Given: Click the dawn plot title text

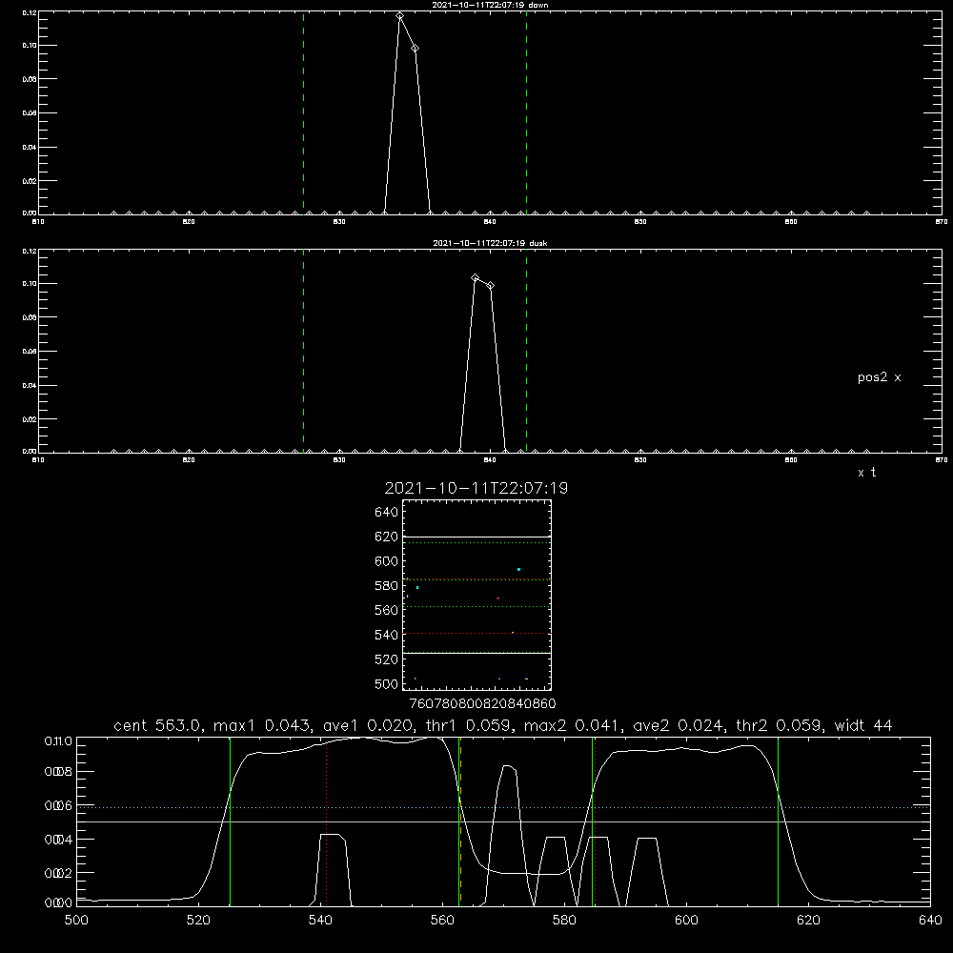Looking at the screenshot, I should 490,4.
